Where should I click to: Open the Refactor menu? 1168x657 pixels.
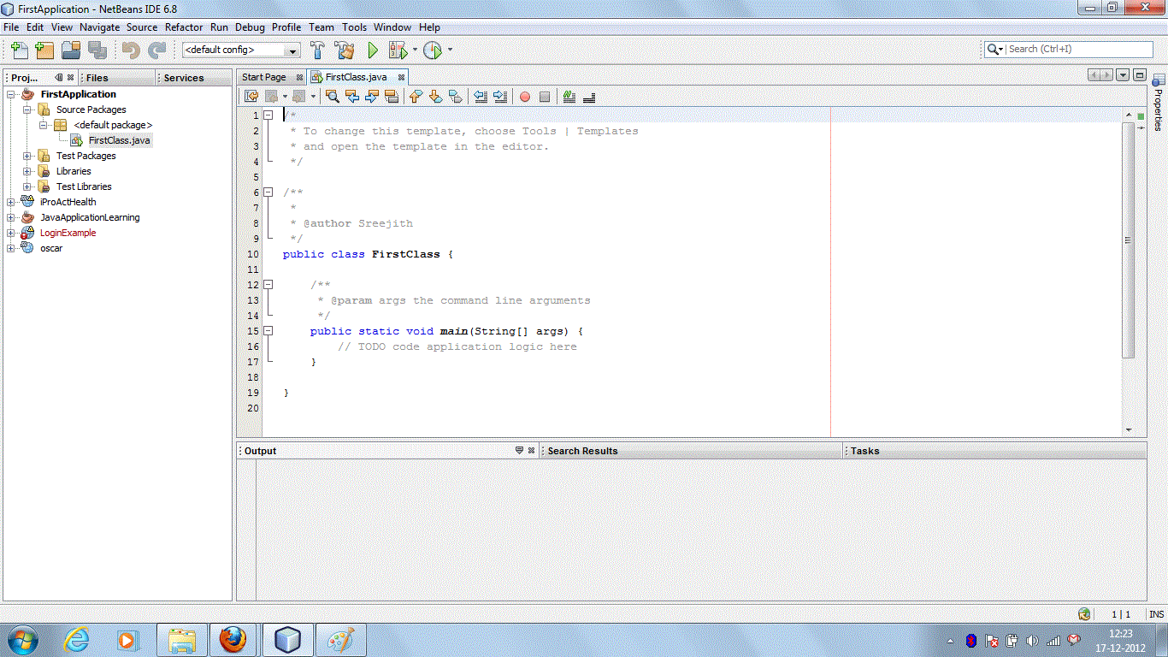point(184,27)
